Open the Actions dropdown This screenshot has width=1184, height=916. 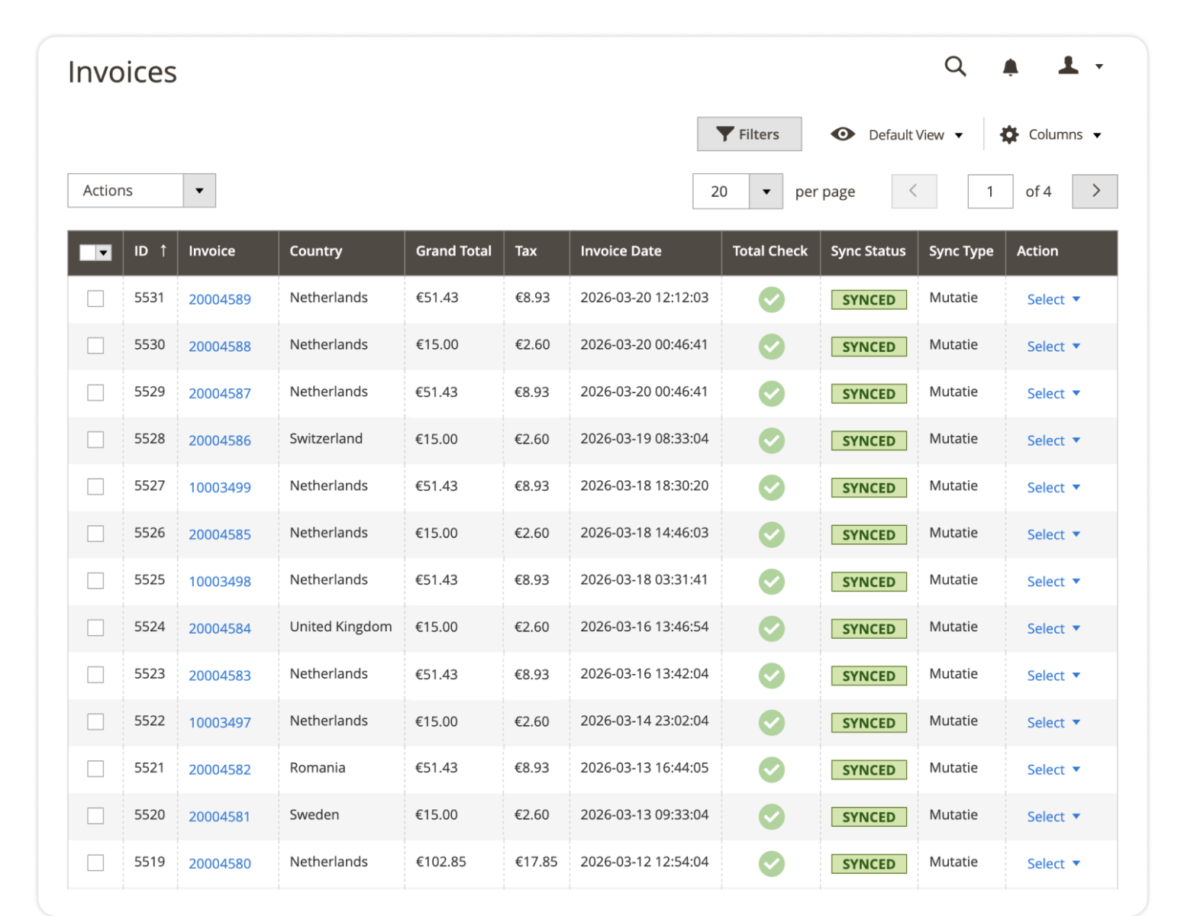pos(141,190)
